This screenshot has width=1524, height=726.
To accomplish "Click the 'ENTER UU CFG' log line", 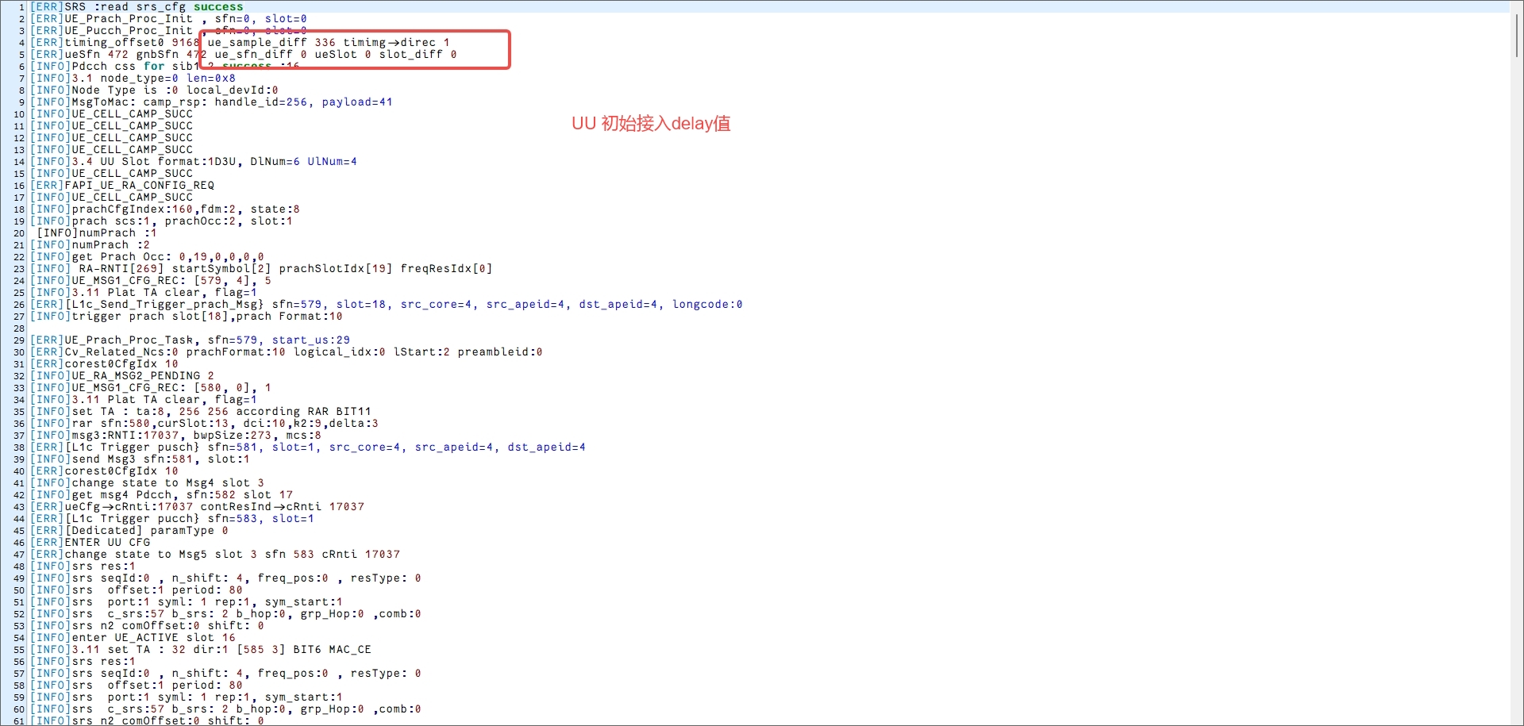I will 107,543.
